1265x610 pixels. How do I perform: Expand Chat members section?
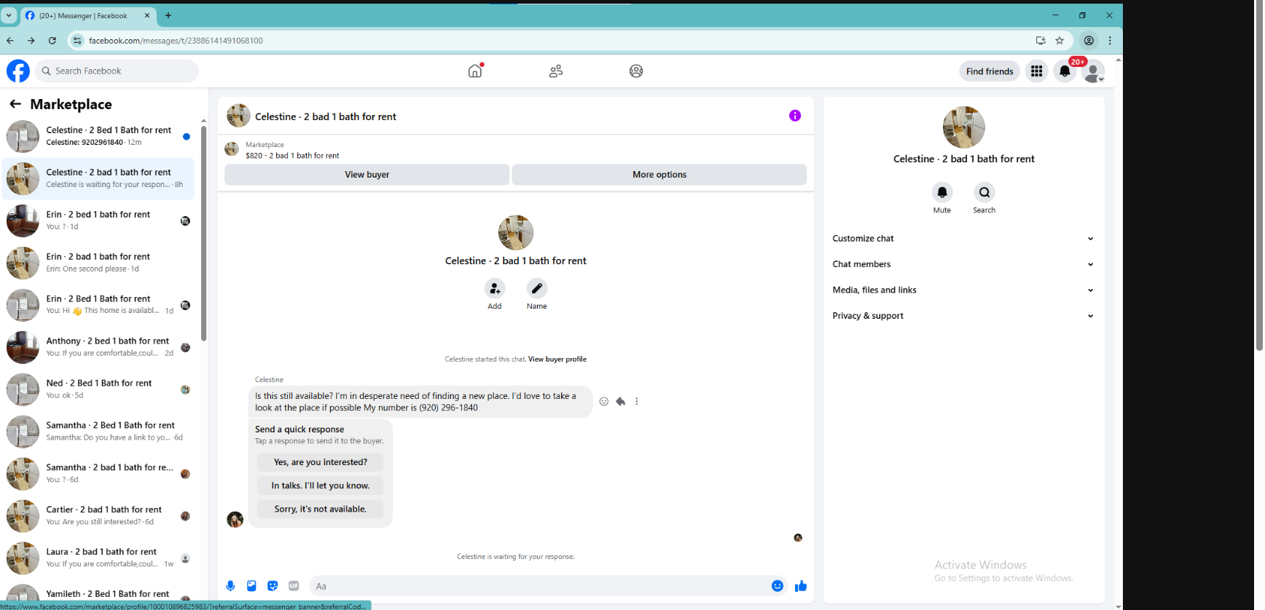click(x=963, y=264)
